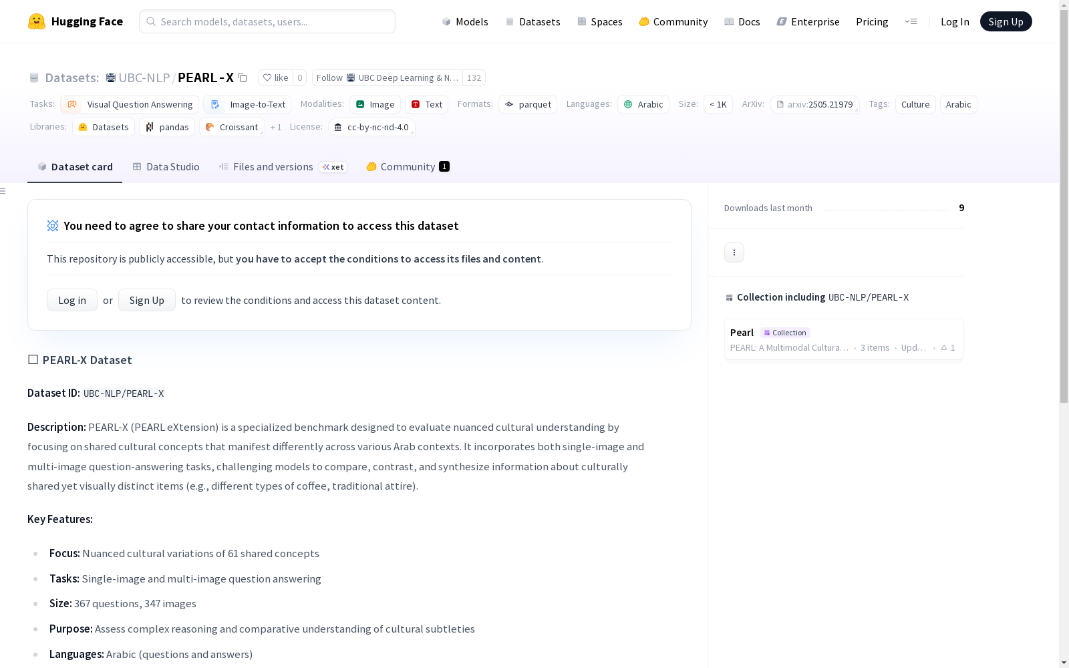Open the dataset Community tab
This screenshot has width=1069, height=668.
(408, 167)
